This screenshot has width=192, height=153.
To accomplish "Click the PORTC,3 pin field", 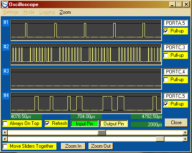I will point(175,47).
